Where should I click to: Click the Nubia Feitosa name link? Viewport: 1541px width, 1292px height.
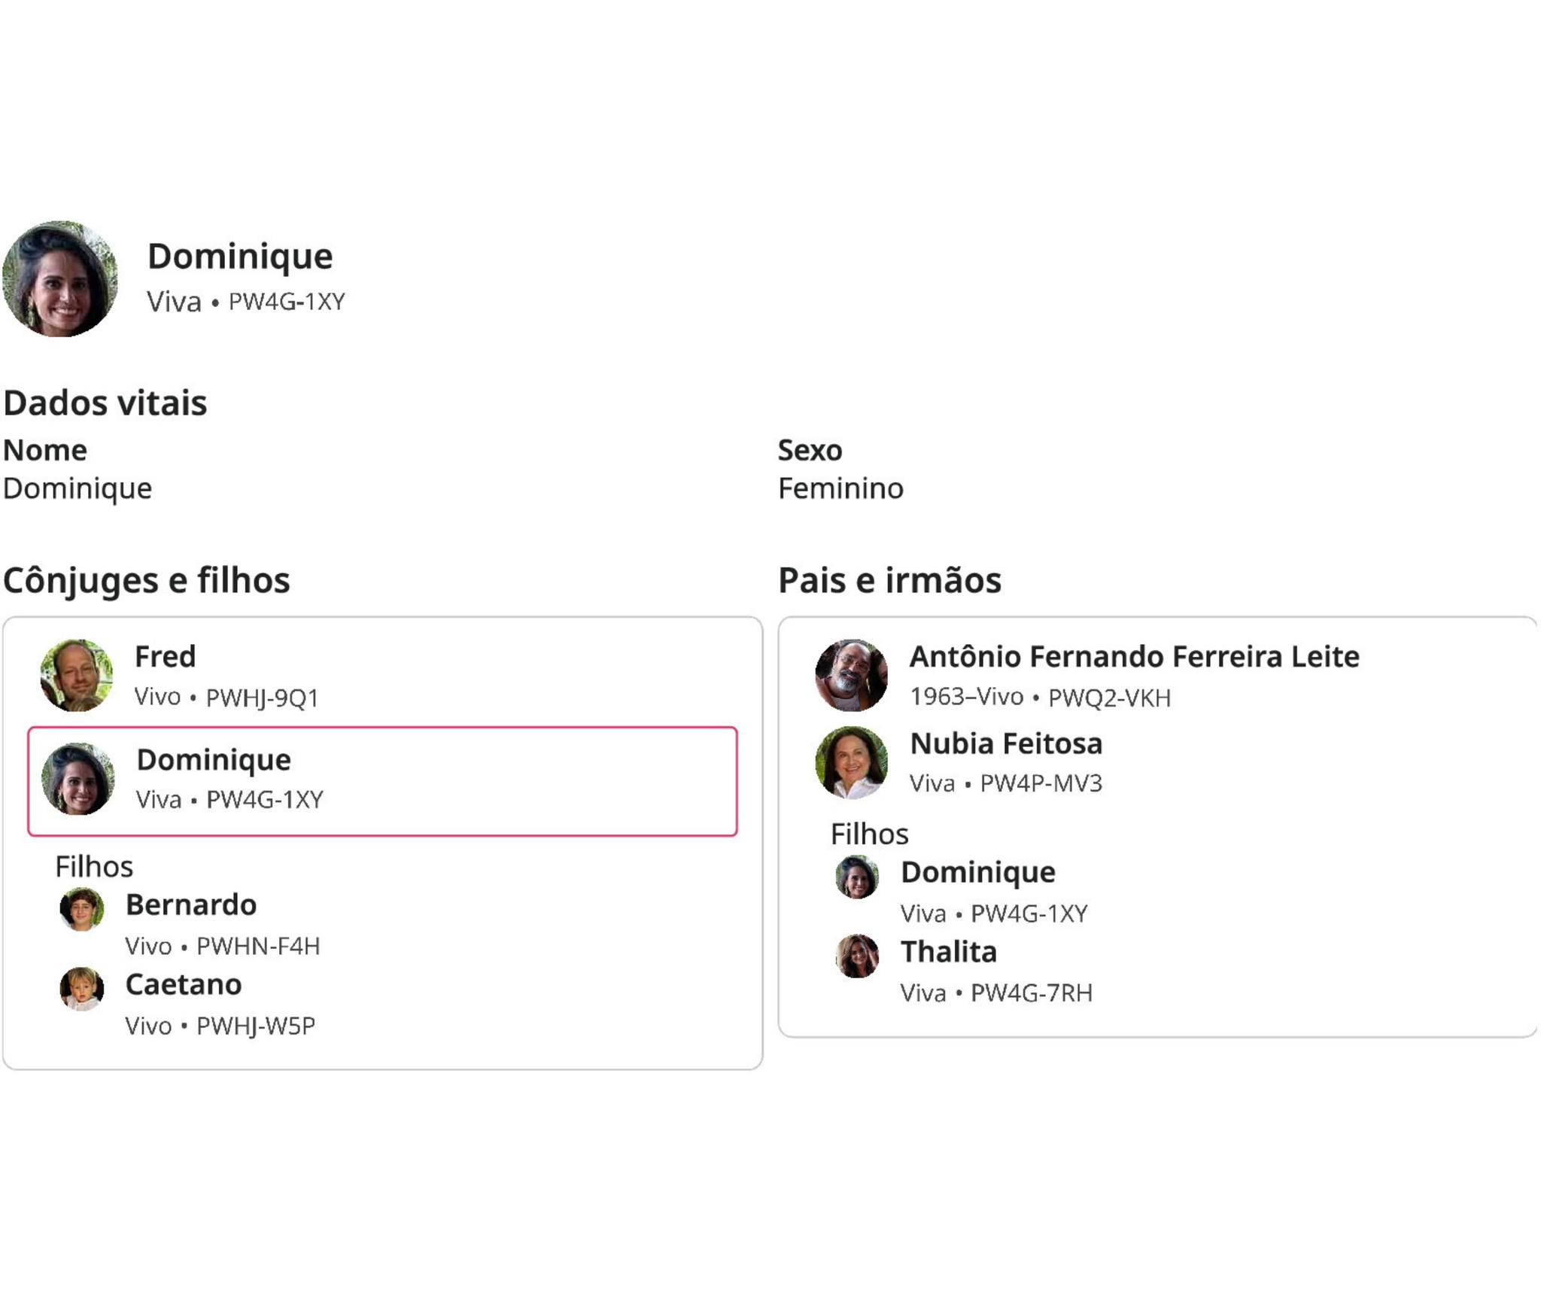point(1006,743)
